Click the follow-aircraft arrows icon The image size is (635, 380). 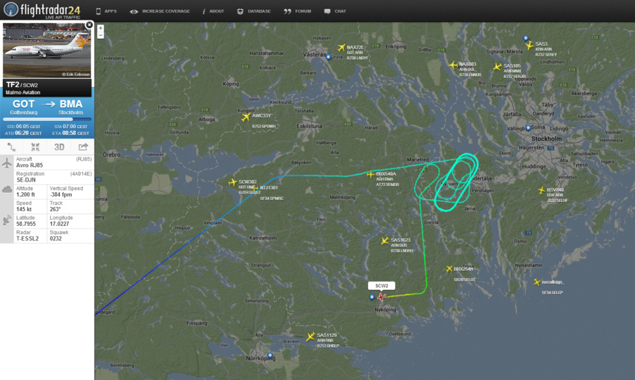(x=35, y=147)
